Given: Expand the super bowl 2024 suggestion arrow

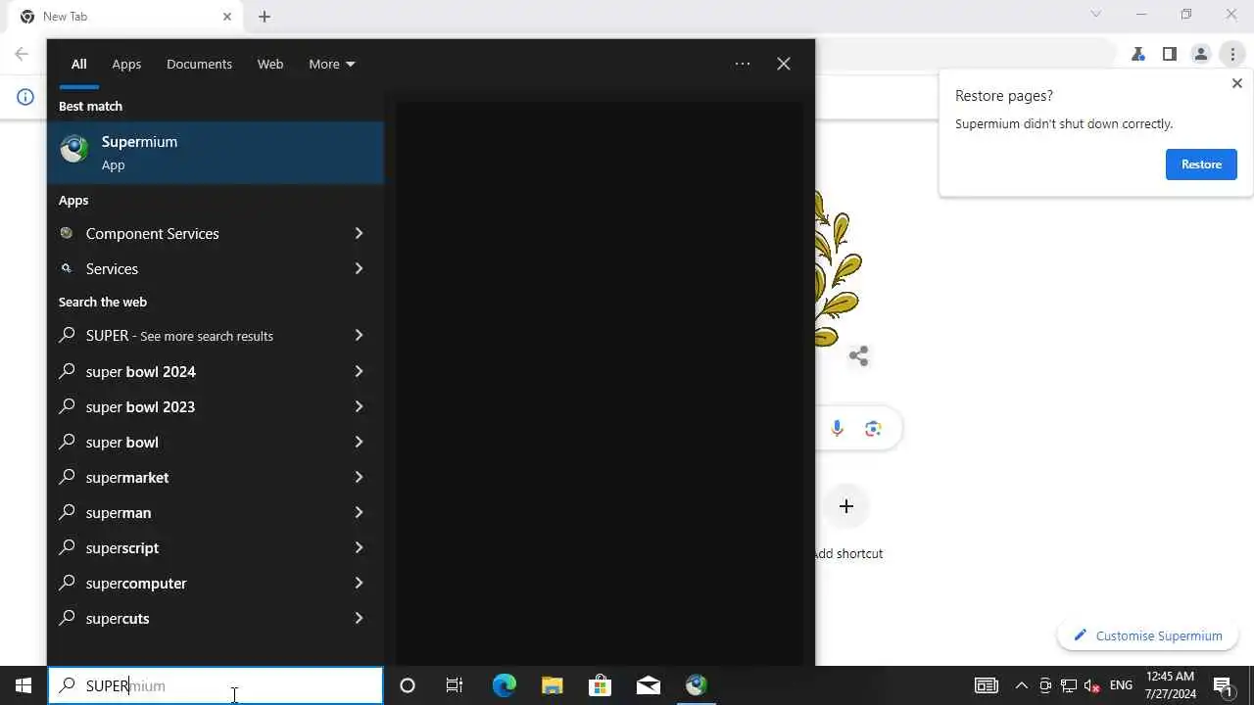Looking at the screenshot, I should point(359,371).
